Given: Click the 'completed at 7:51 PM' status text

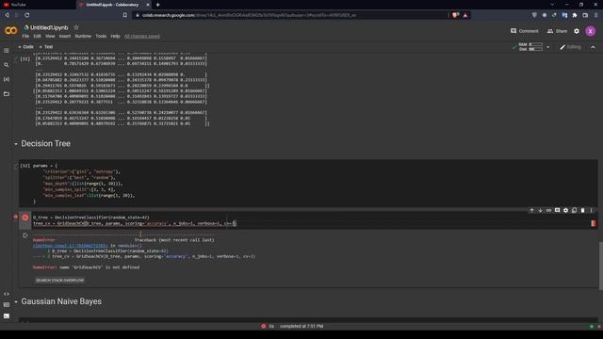Looking at the screenshot, I should pos(301,326).
